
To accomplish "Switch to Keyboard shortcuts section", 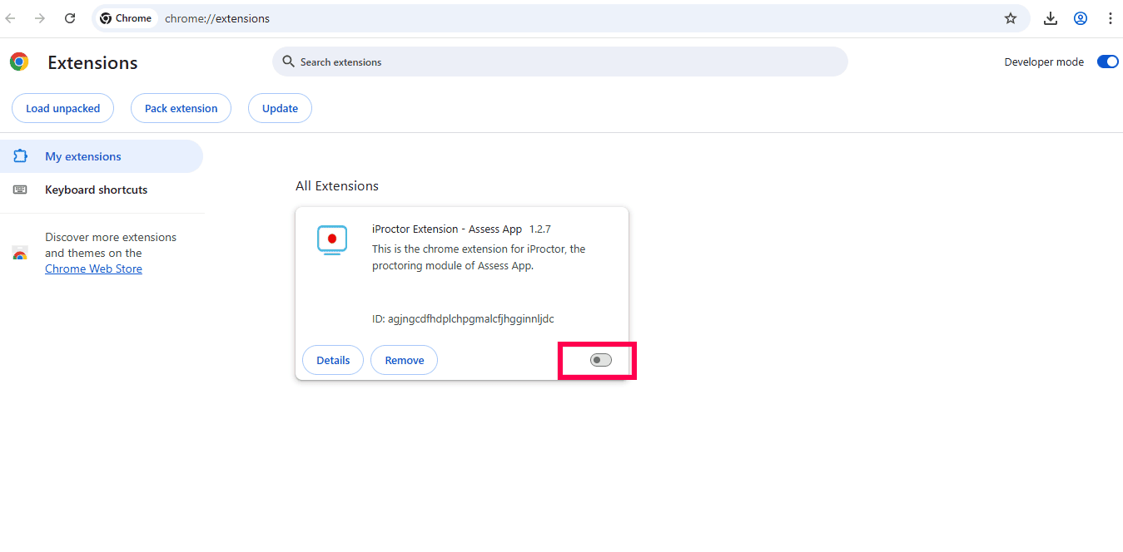I will pos(96,190).
